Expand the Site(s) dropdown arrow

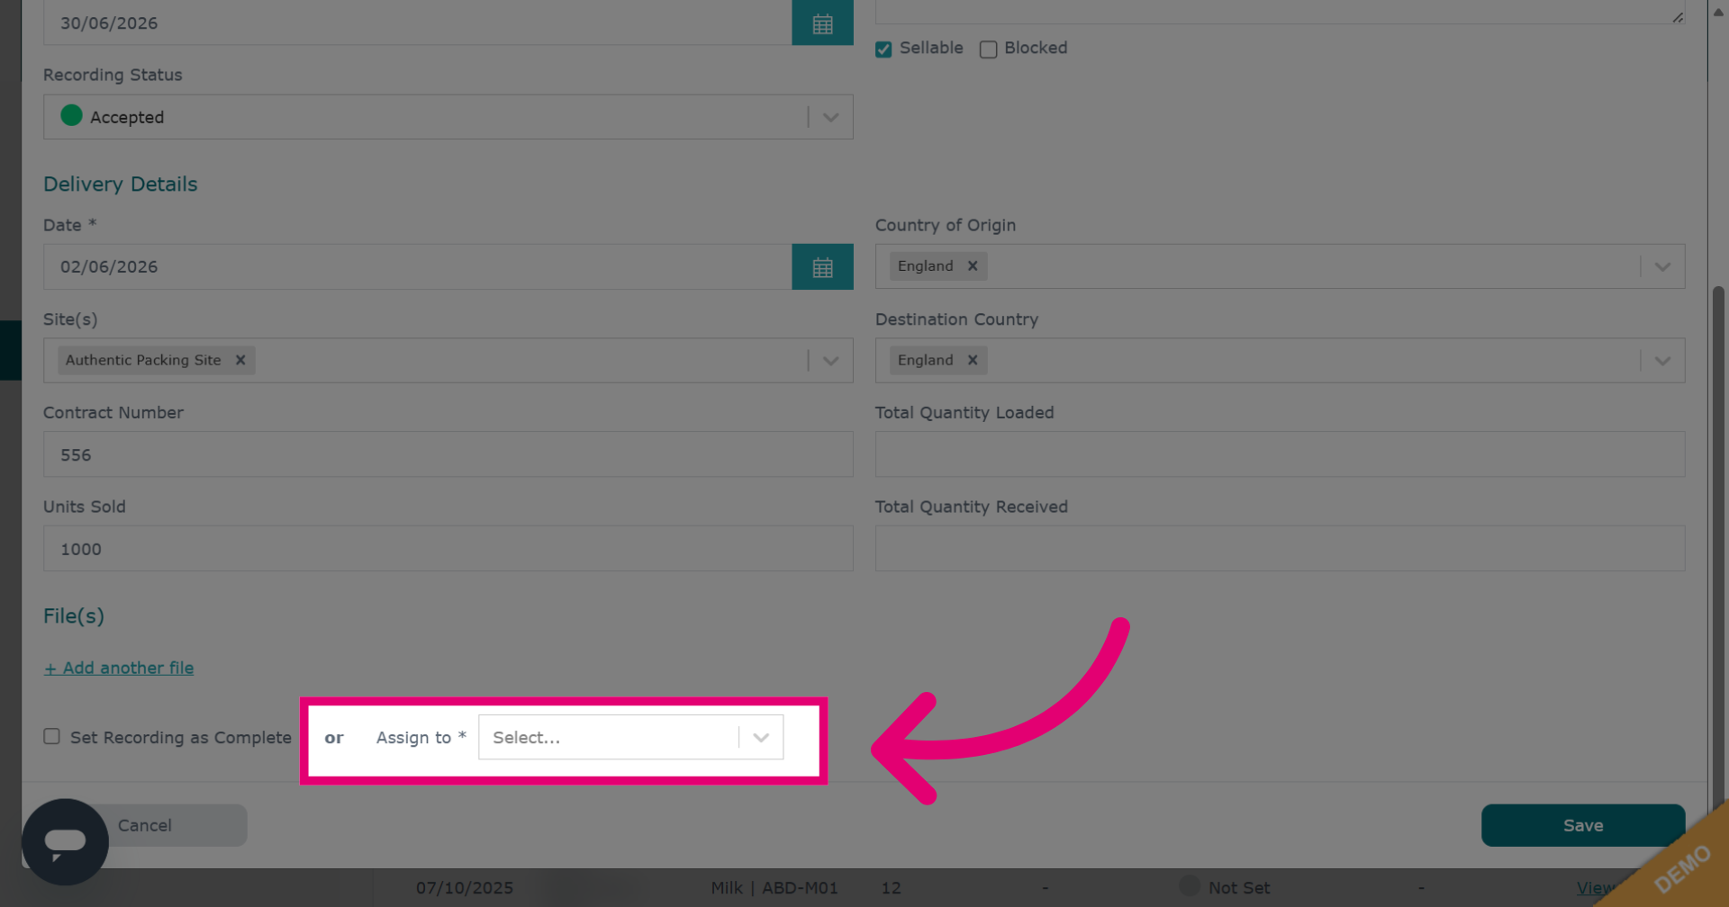point(830,361)
